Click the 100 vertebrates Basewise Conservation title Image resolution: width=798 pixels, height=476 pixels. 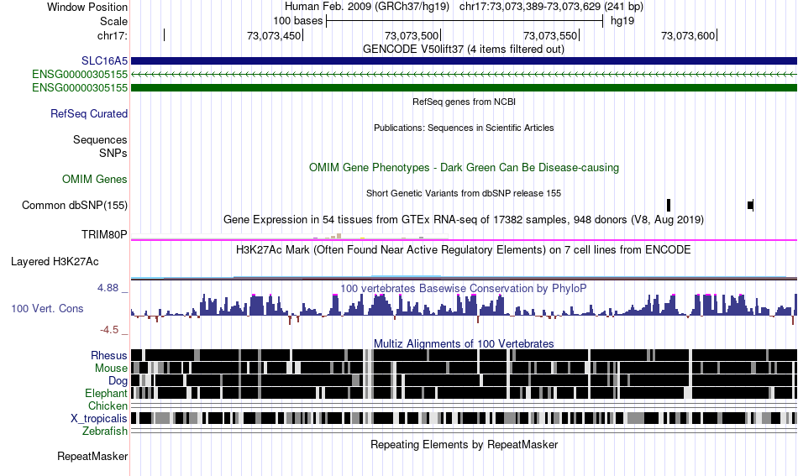[464, 288]
